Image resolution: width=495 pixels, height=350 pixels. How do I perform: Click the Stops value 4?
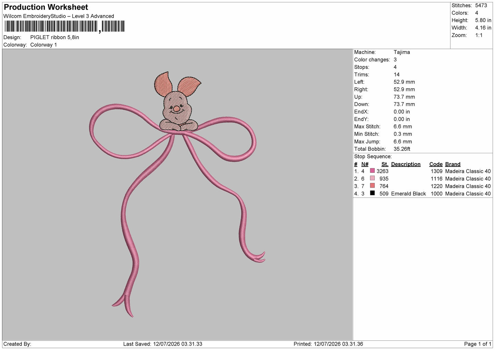pos(395,67)
